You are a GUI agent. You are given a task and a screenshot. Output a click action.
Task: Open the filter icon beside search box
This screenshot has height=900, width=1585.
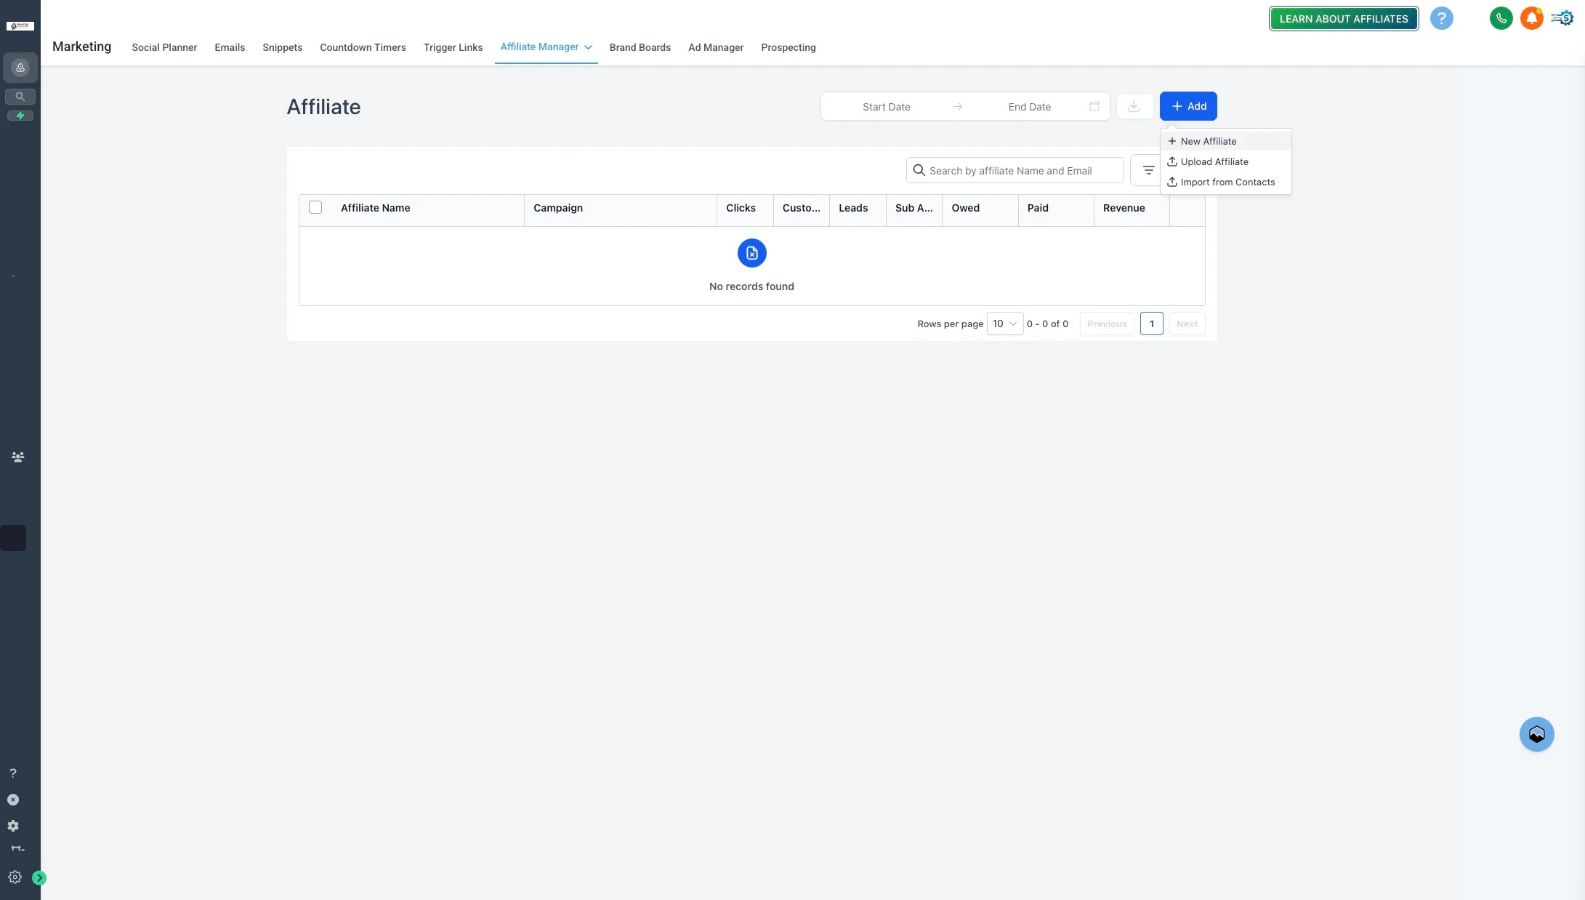[x=1148, y=170]
